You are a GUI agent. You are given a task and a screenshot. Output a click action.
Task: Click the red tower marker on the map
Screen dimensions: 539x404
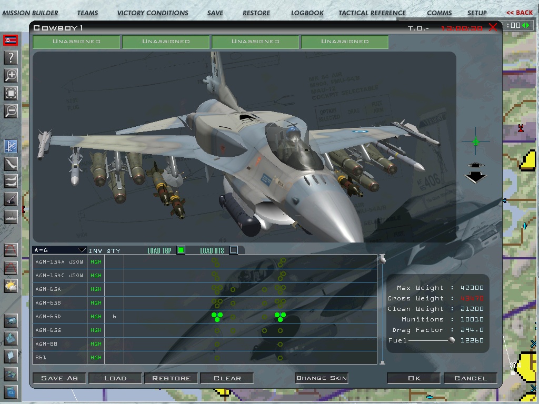point(521,128)
